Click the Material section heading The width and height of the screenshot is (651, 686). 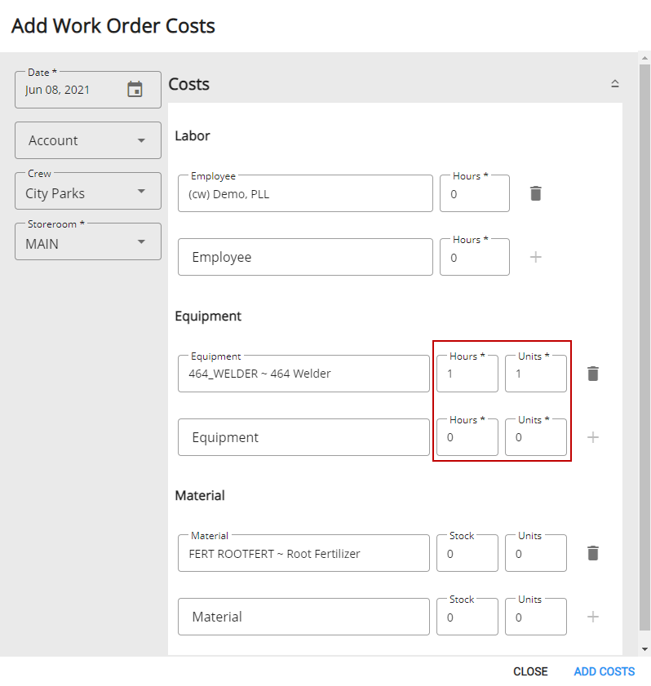pyautogui.click(x=200, y=495)
